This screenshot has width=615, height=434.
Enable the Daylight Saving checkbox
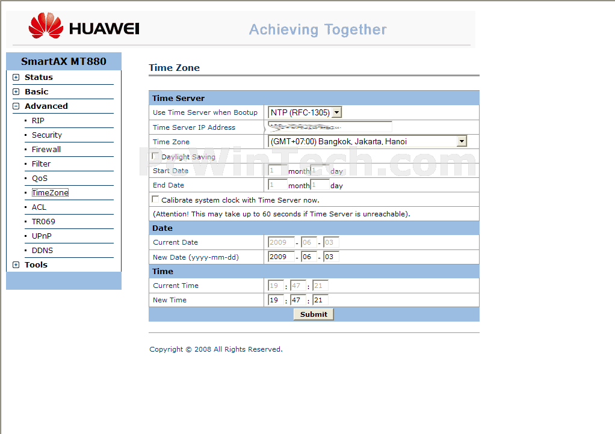[155, 156]
